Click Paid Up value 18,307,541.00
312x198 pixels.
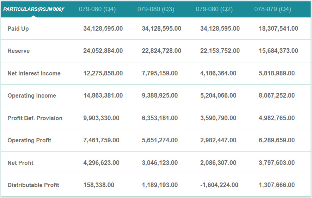point(279,29)
